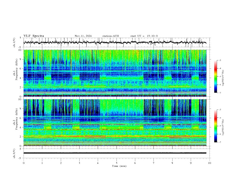The image size is (236, 183).
Task: Click the upper colorbar 'log(PSD)(V²/Hz)' label
Action: coord(223,78)
